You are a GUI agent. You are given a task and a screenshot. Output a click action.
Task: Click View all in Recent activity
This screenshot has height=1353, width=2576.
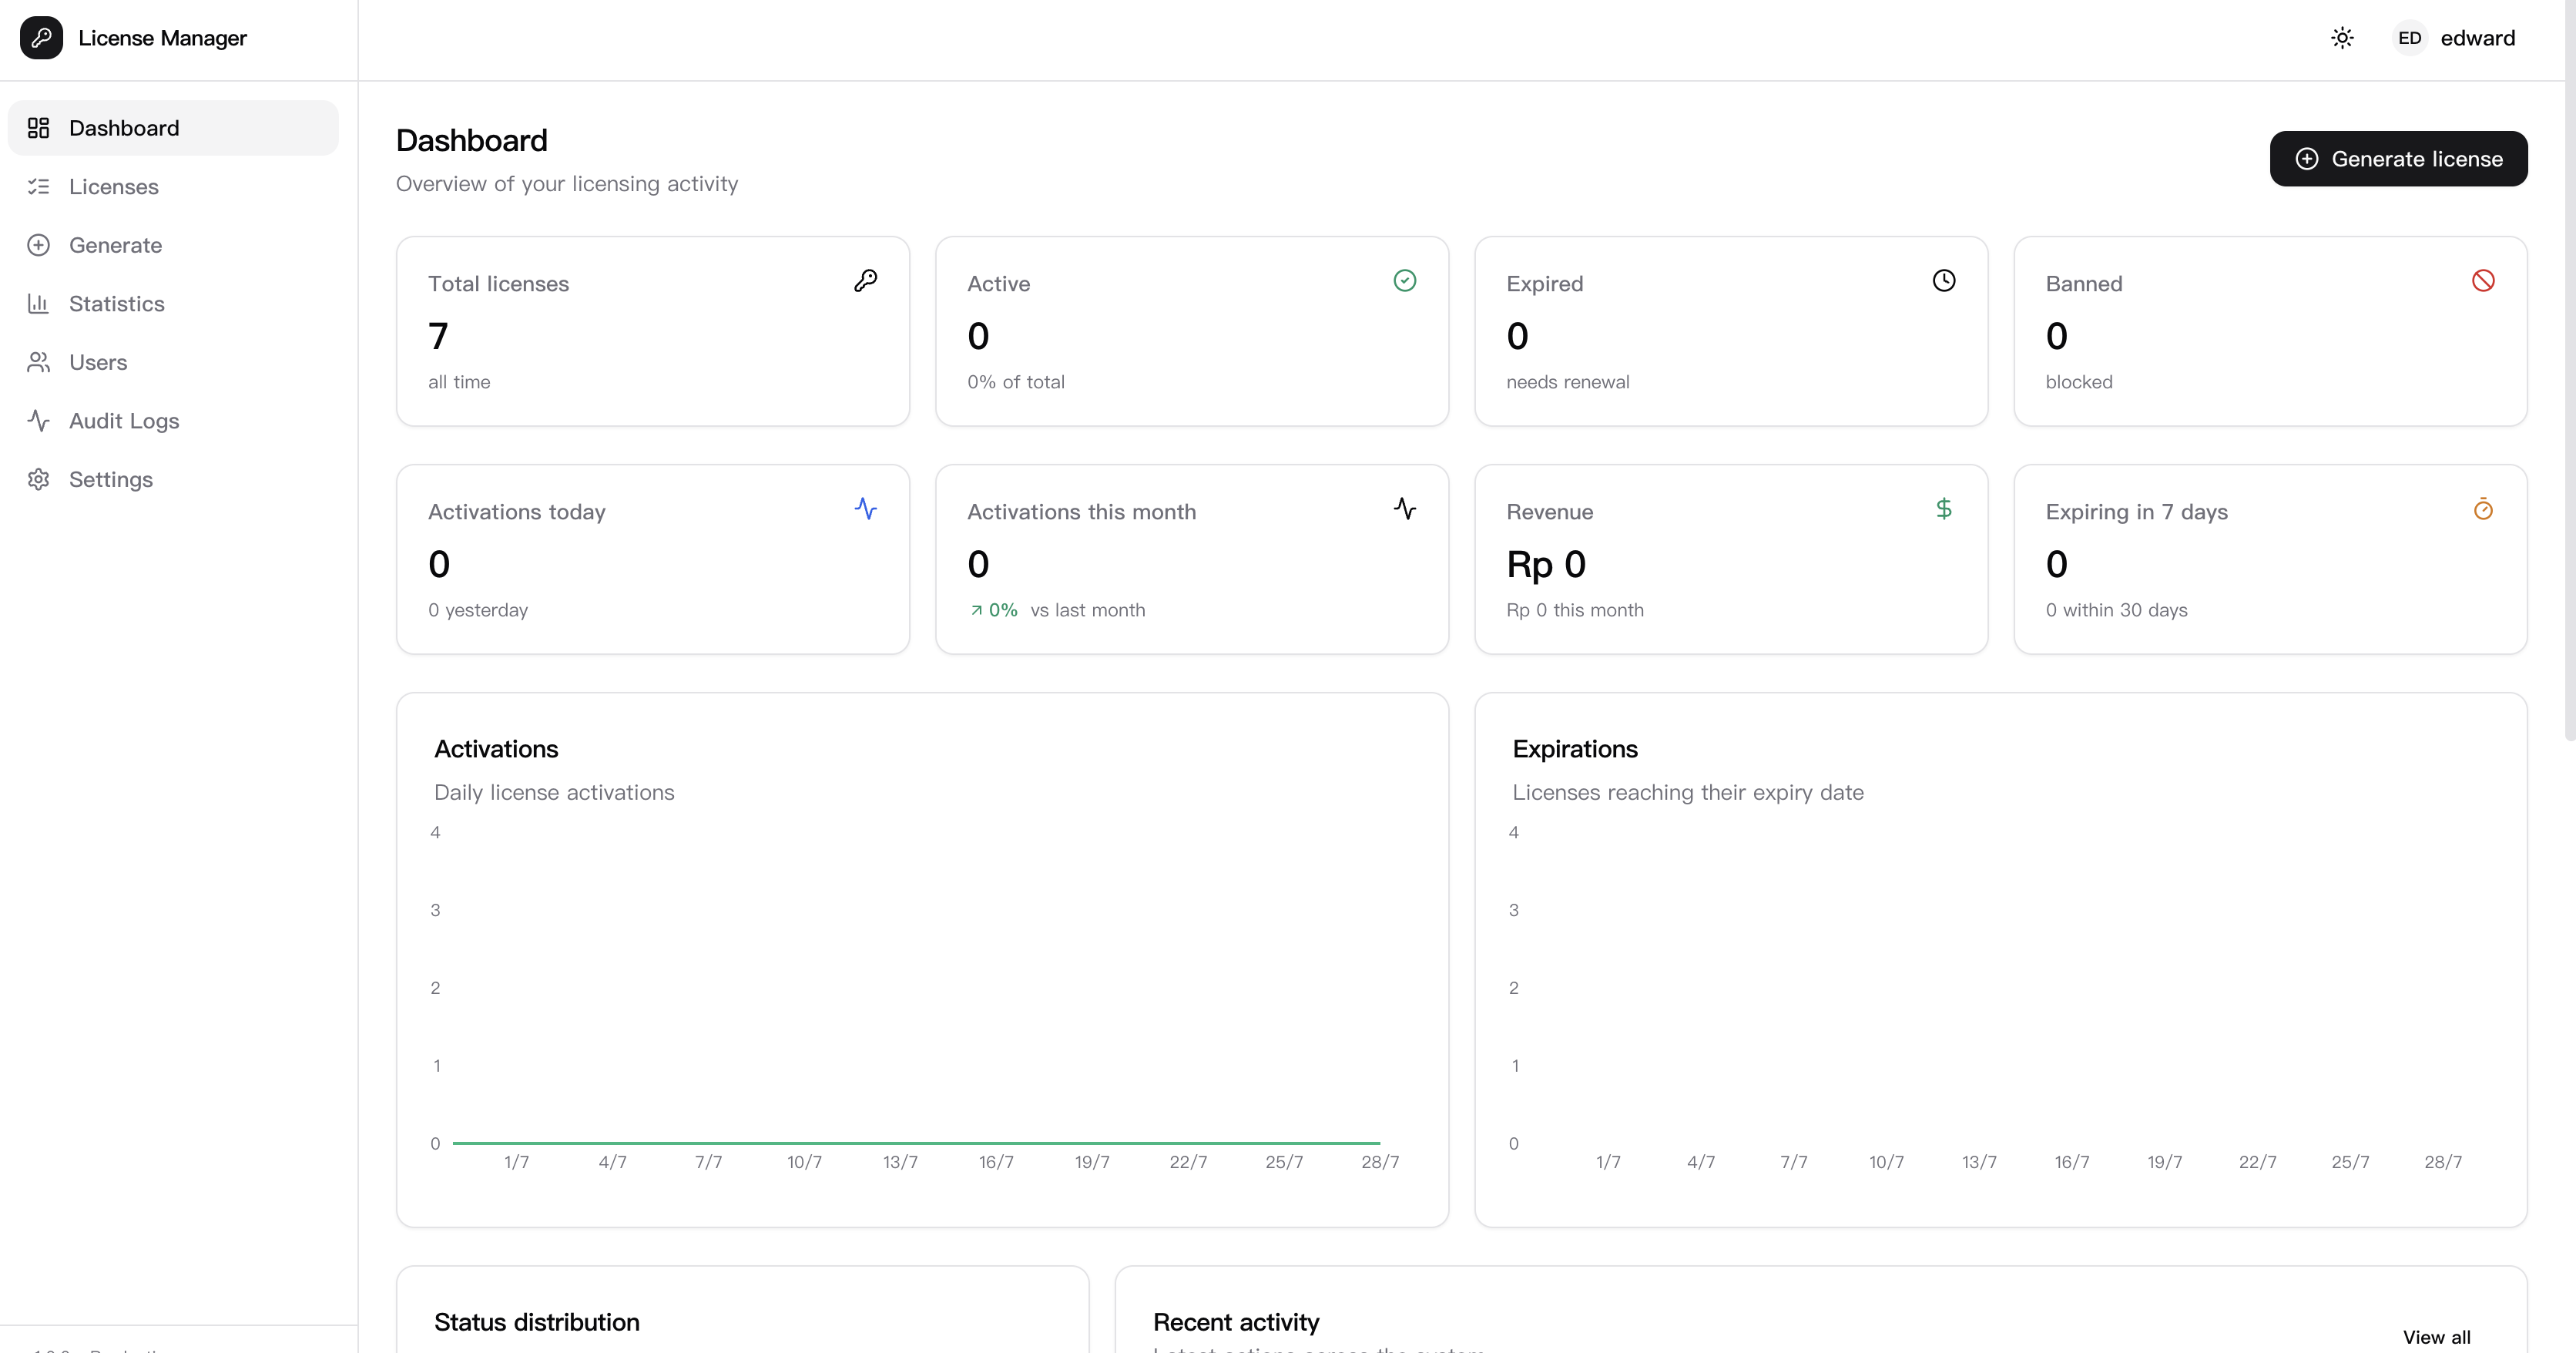[2436, 1337]
